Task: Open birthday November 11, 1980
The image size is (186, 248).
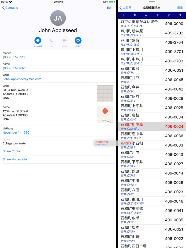Action: pos(16,132)
